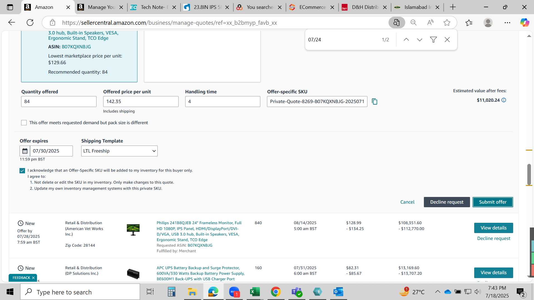Go to previous find result

pyautogui.click(x=406, y=40)
